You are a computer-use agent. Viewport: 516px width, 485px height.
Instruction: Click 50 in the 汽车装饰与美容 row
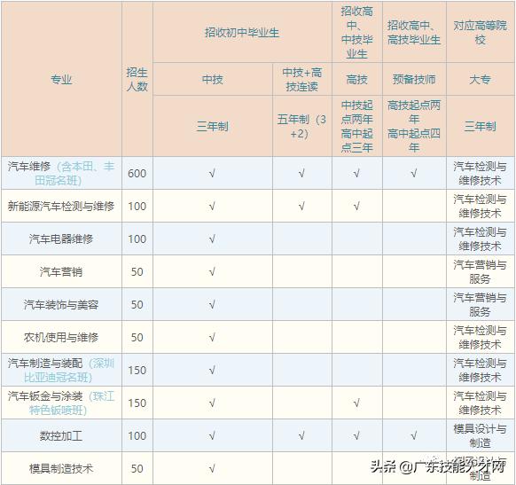(137, 305)
